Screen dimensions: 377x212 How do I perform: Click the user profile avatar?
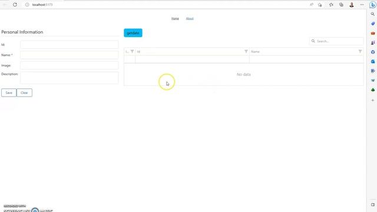[x=352, y=5]
